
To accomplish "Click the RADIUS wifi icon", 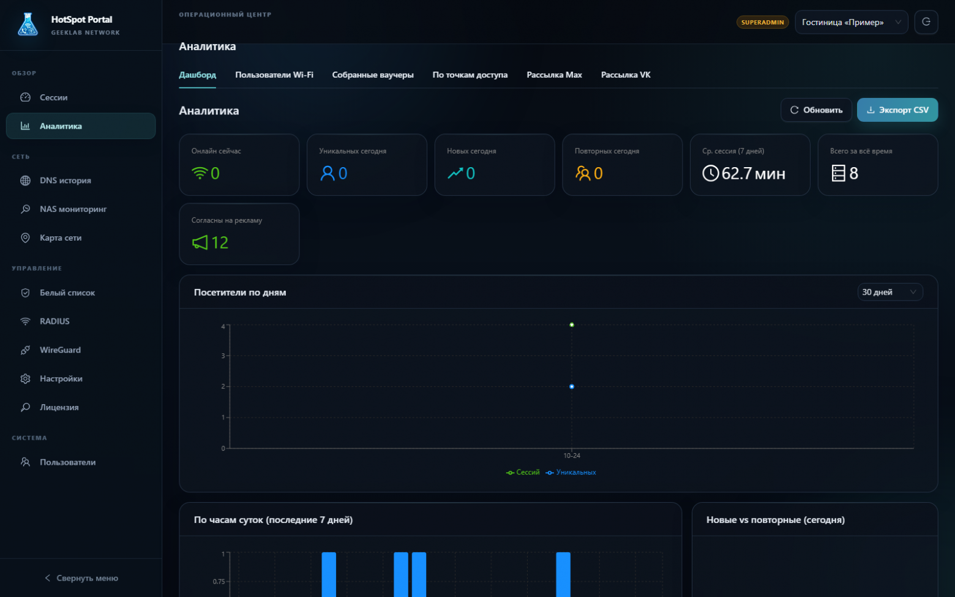I will point(25,321).
